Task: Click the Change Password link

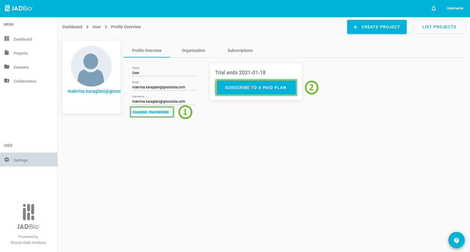Action: pos(150,112)
